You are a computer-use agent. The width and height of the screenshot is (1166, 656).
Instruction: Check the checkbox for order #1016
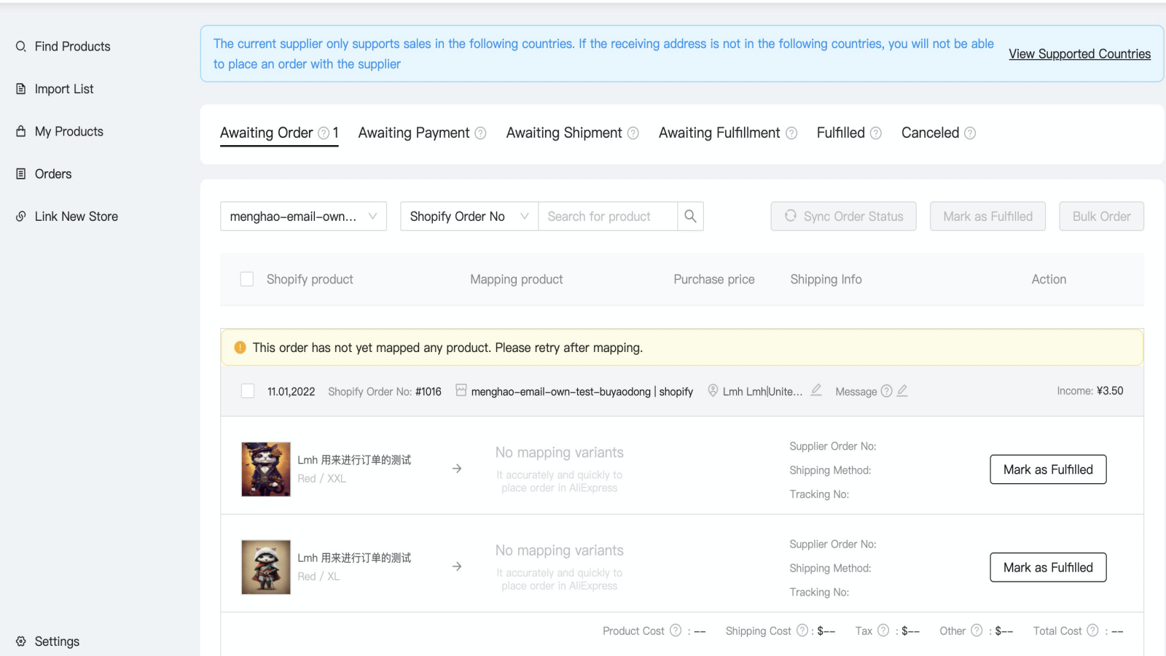point(247,391)
